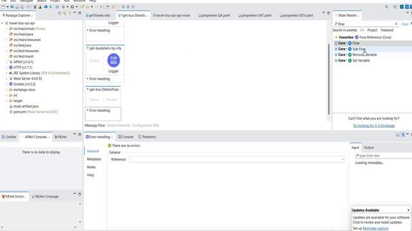The height and width of the screenshot is (231, 412).
Task: Click the Collapse All icon in Package Explorer
Action: pyautogui.click(x=60, y=13)
